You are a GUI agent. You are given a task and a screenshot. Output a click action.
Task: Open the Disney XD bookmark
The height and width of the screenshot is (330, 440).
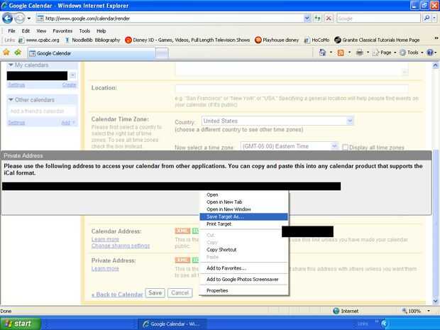pos(187,40)
